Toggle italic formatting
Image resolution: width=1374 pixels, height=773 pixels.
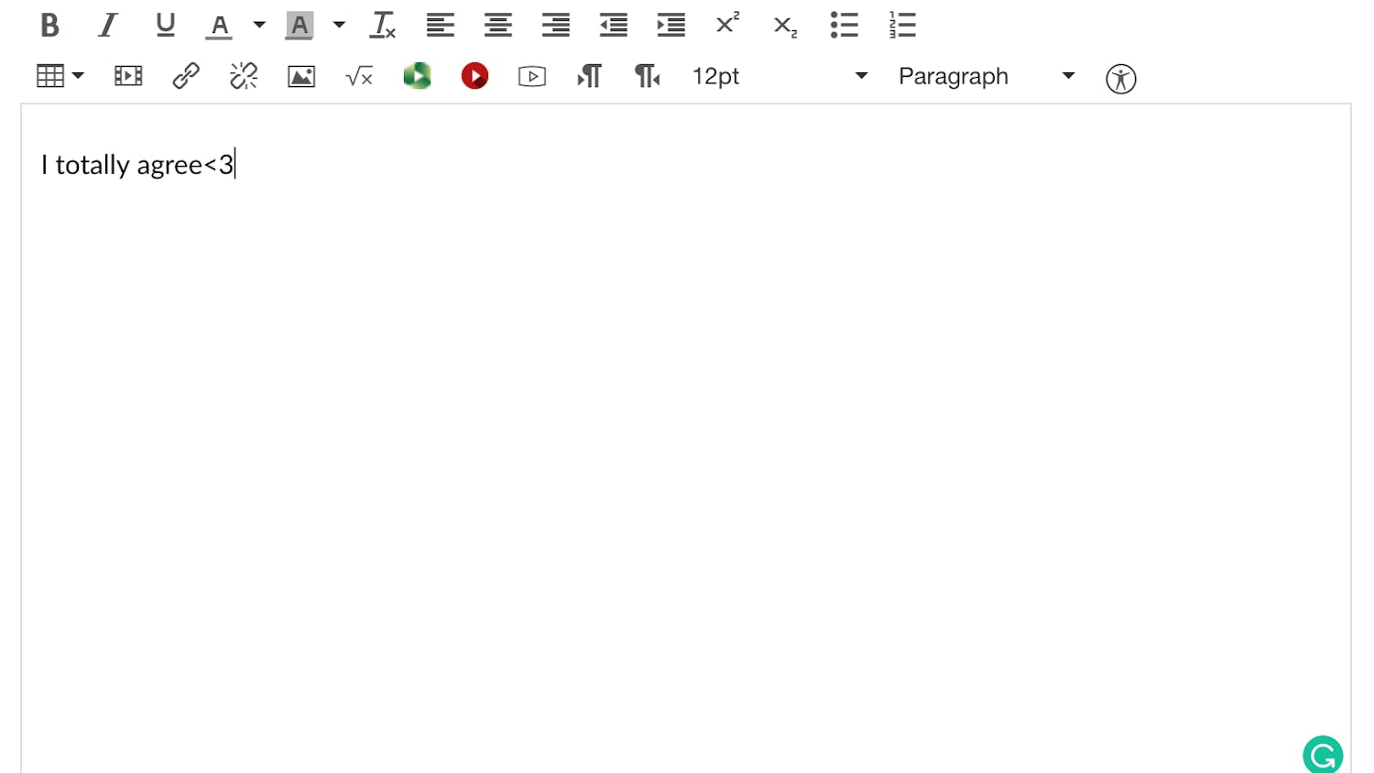pos(107,25)
